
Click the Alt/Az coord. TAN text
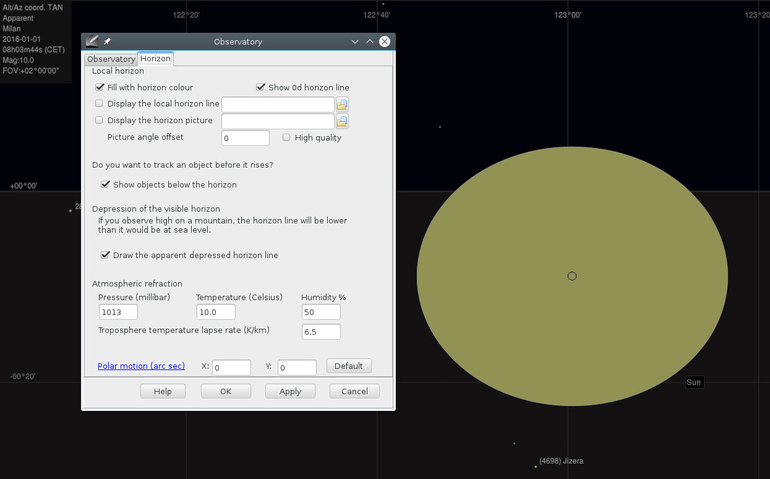pyautogui.click(x=32, y=7)
